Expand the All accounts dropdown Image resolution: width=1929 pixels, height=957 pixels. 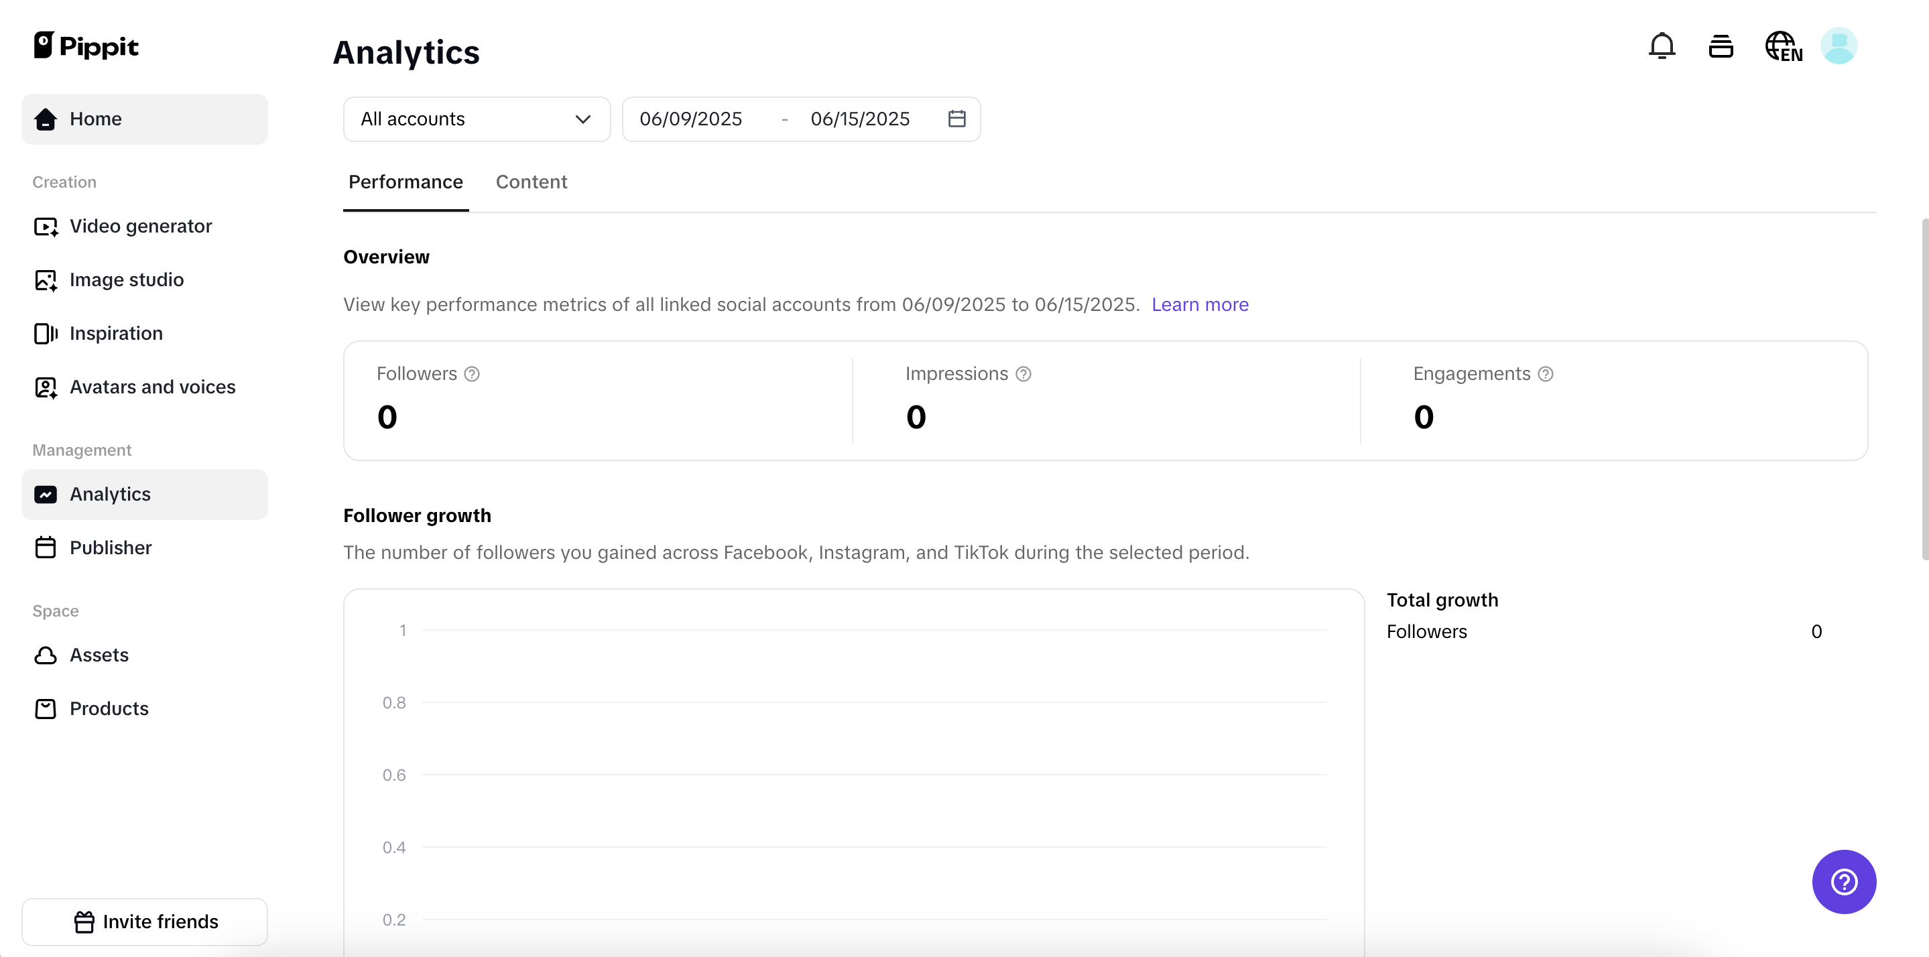click(x=477, y=119)
